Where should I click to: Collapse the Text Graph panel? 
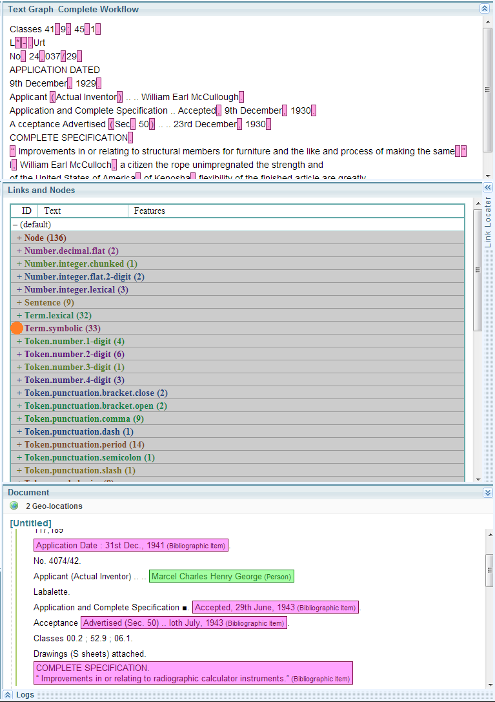tap(484, 9)
